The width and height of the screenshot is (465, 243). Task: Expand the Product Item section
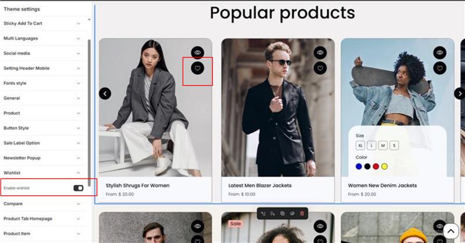[x=43, y=234]
